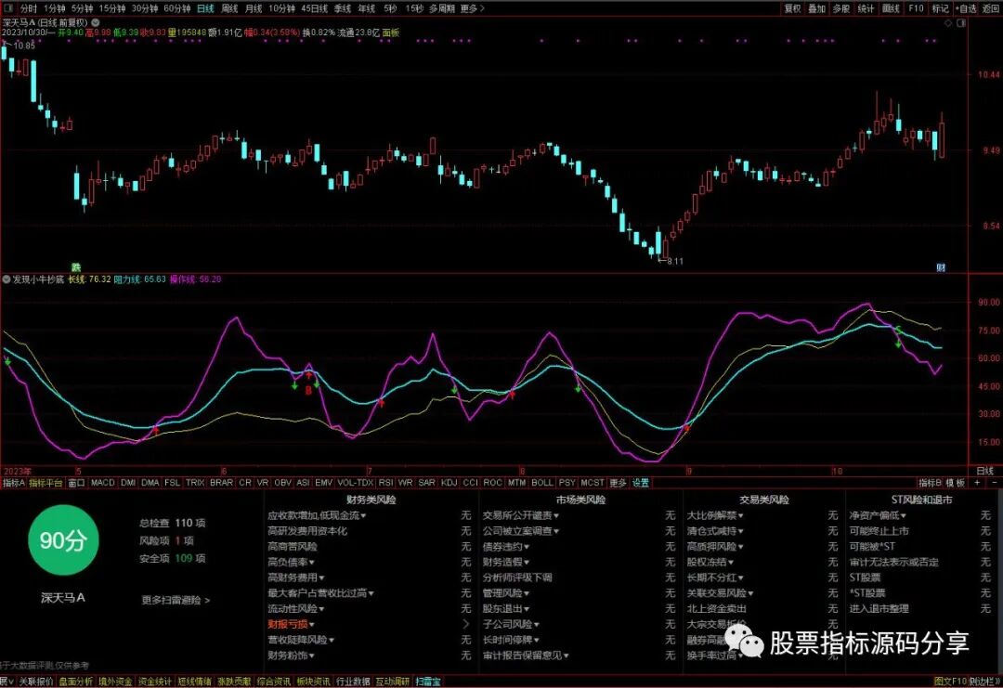The height and width of the screenshot is (688, 1003).
Task: Open the 资金统计 bottom tab
Action: tap(155, 682)
